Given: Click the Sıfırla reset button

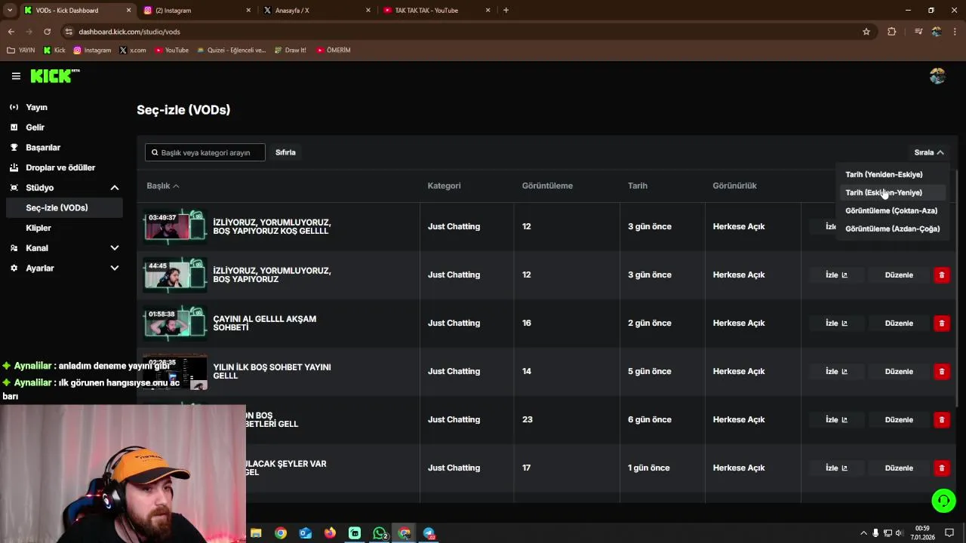Looking at the screenshot, I should [x=285, y=152].
